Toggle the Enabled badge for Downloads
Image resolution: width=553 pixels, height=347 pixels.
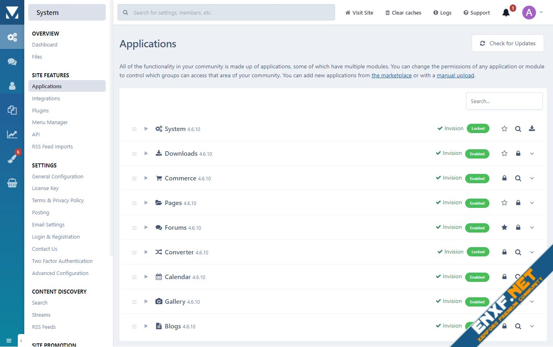477,154
